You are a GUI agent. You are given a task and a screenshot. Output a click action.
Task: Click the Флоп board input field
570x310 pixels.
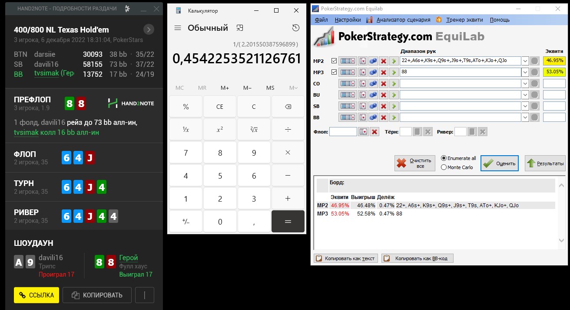(x=343, y=132)
